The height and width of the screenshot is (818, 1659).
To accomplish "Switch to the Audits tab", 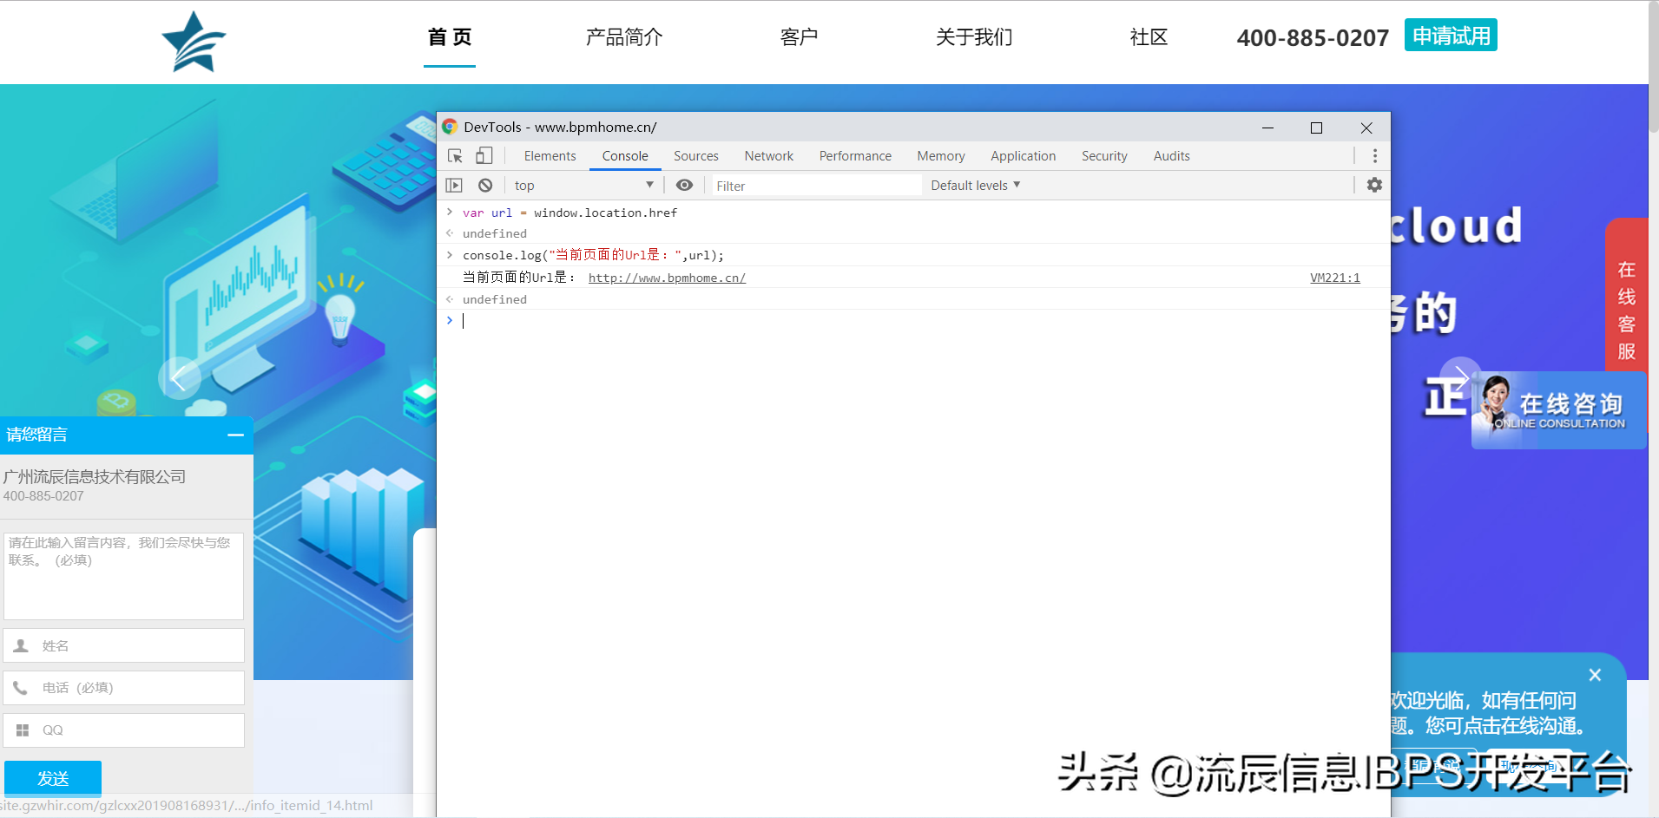I will (1171, 156).
